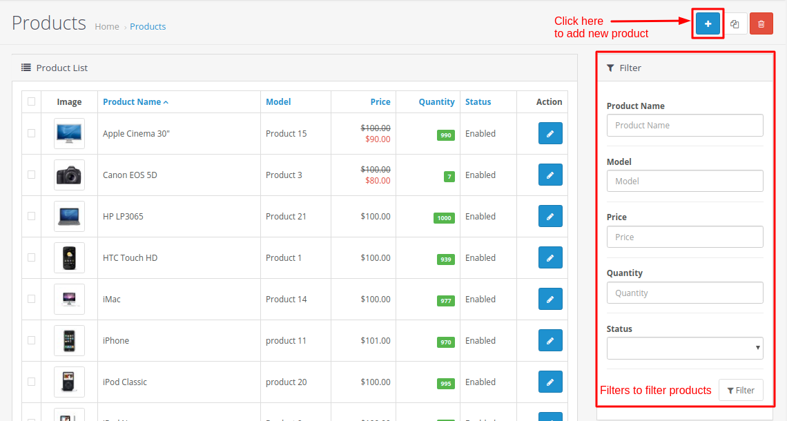
Task: Click the green 995 quantity badge
Action: pyautogui.click(x=446, y=383)
